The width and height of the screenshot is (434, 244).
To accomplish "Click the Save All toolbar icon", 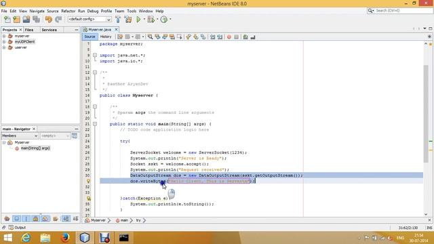I will click(36, 20).
